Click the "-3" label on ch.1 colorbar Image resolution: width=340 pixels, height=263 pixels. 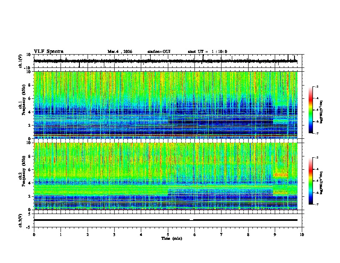pyautogui.click(x=316, y=86)
